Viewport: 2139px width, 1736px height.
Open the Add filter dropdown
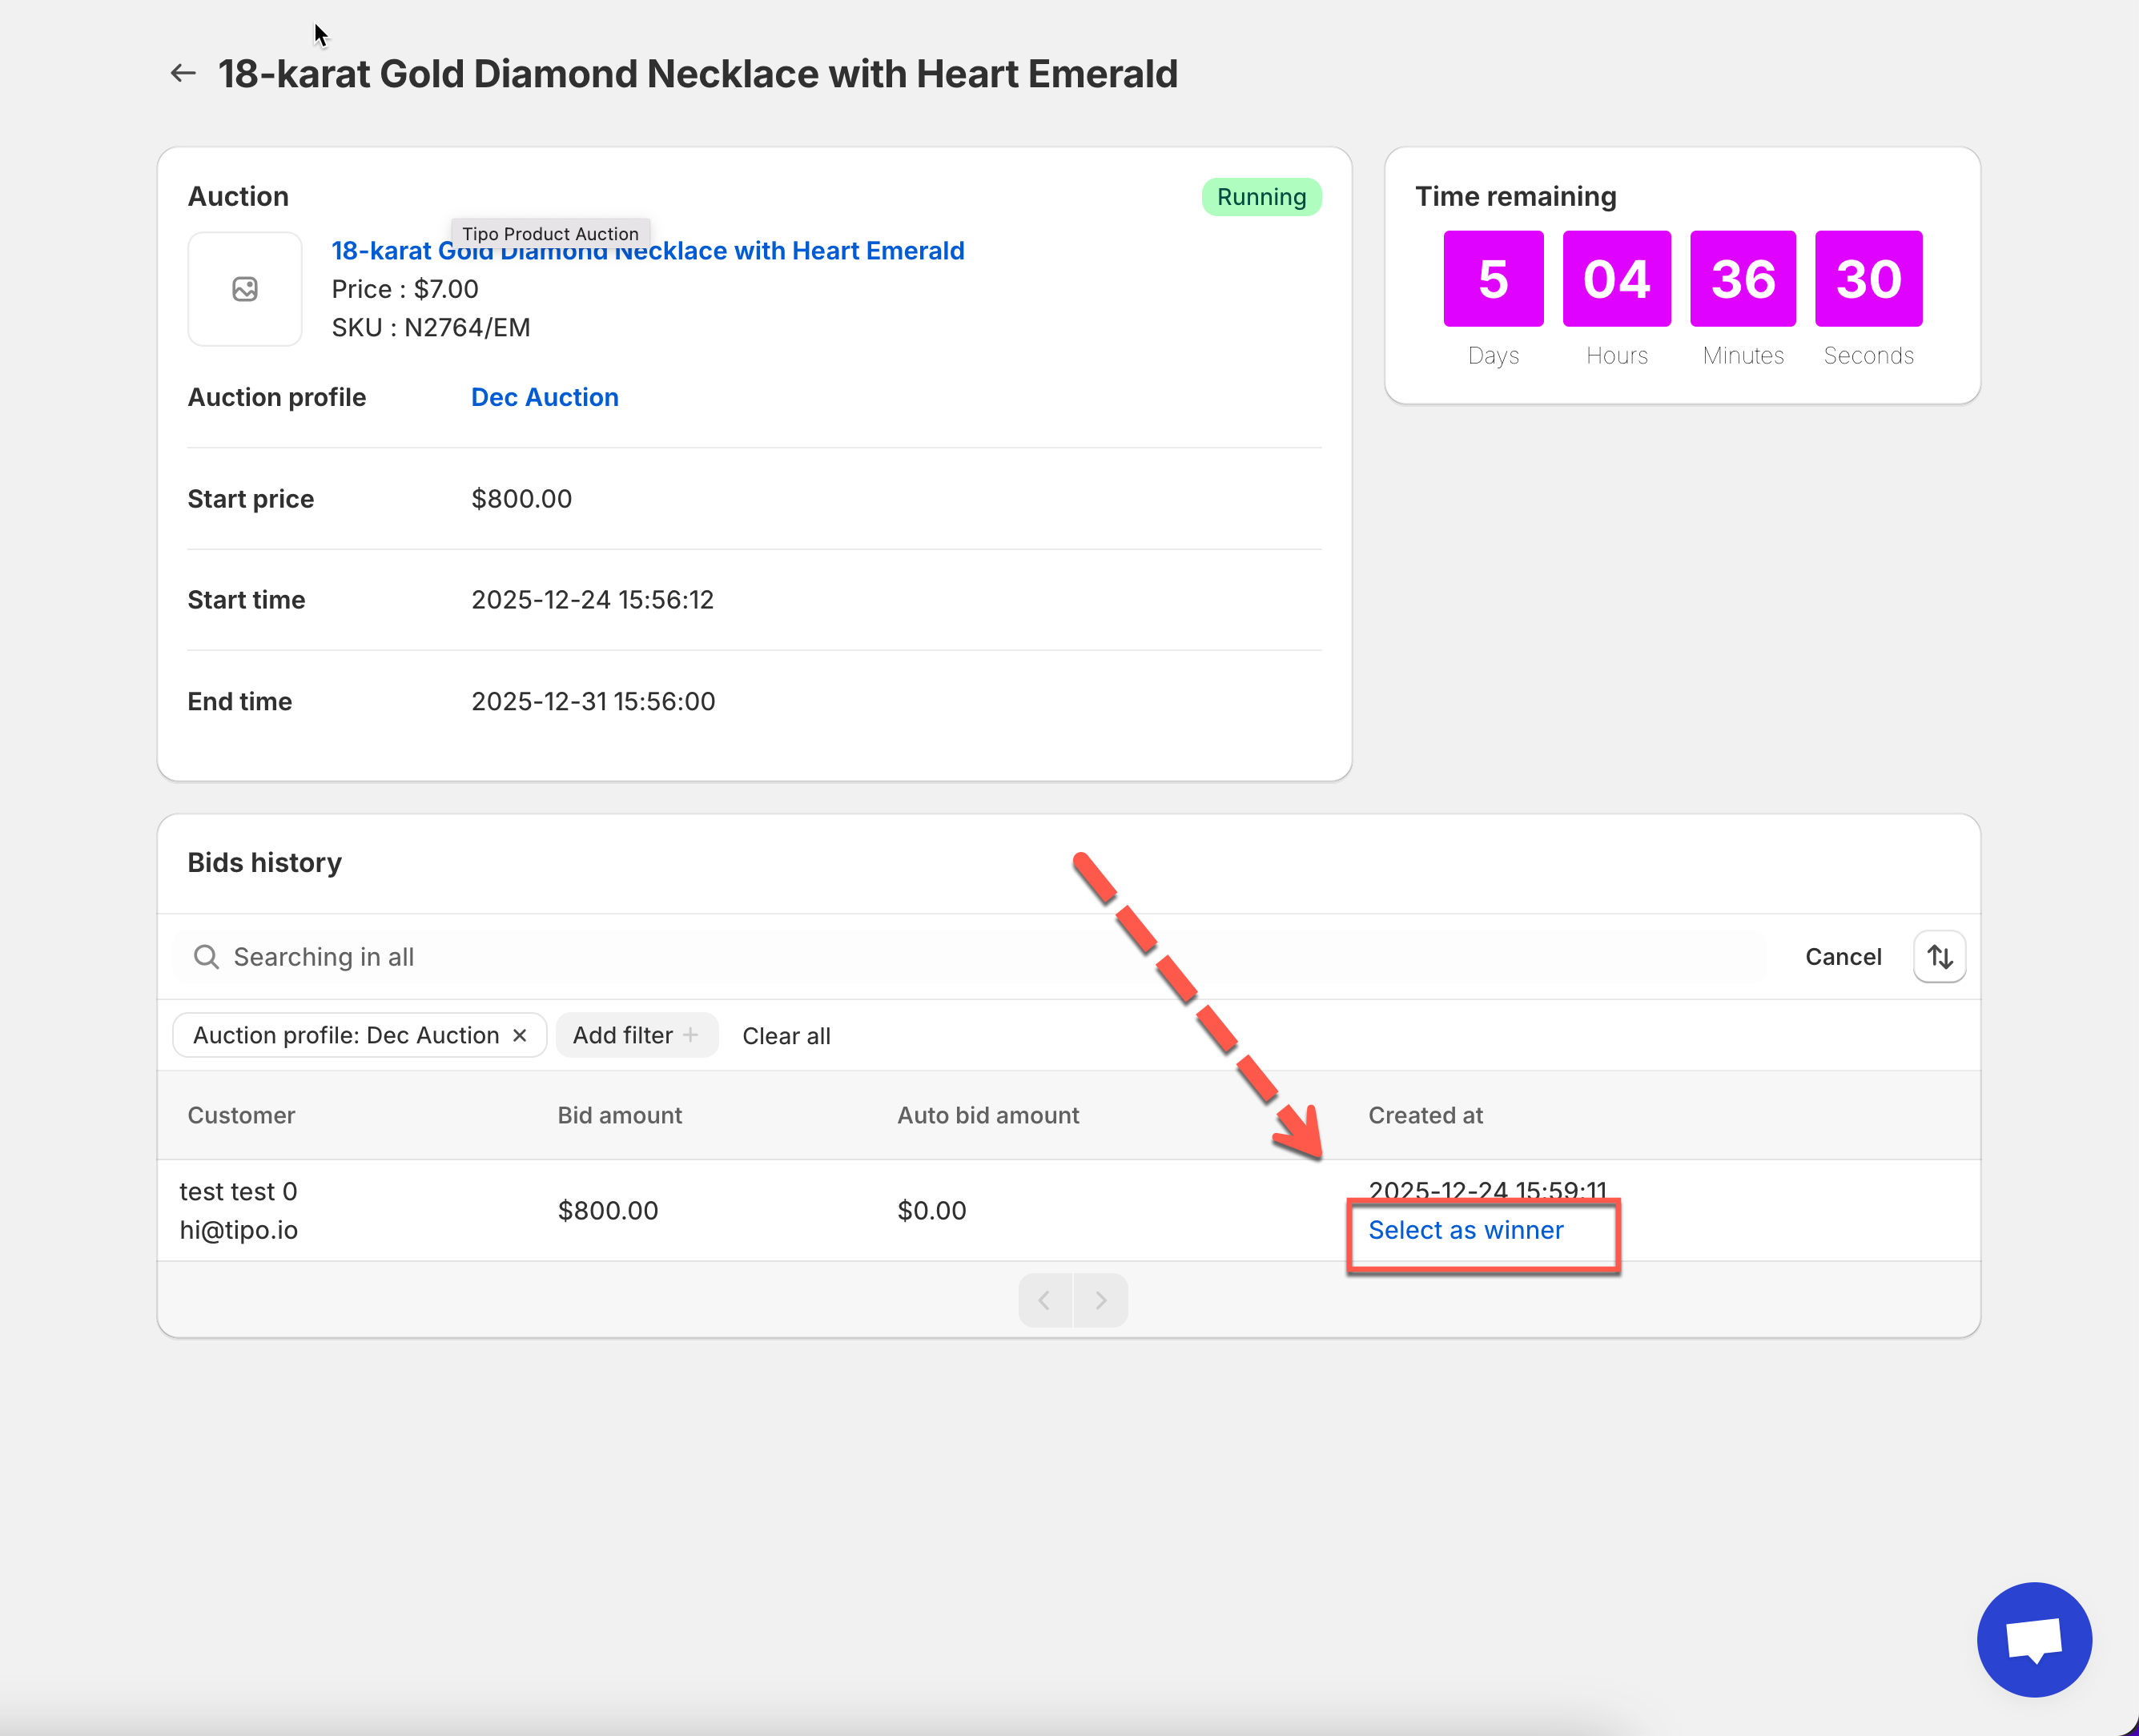point(636,1036)
